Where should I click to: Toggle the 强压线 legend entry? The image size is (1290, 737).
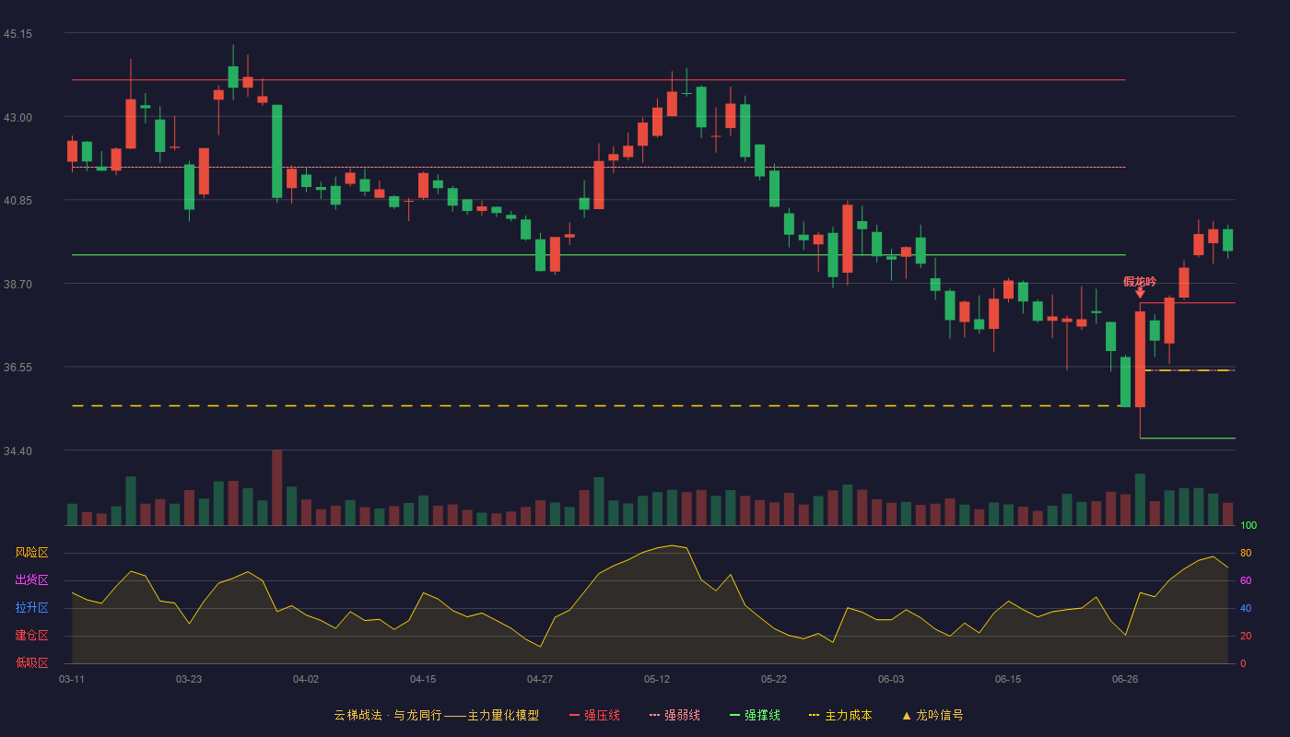[x=594, y=715]
